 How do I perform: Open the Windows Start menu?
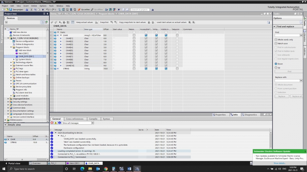pyautogui.click(x=4, y=169)
